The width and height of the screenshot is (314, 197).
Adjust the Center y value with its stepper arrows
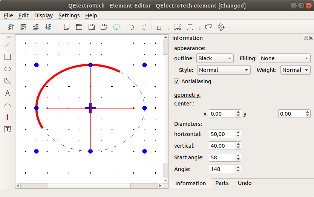pyautogui.click(x=308, y=114)
